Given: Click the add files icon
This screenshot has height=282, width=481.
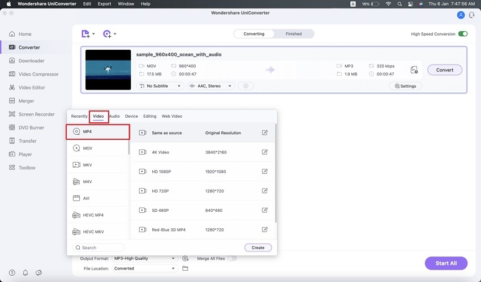Looking at the screenshot, I should (x=85, y=34).
